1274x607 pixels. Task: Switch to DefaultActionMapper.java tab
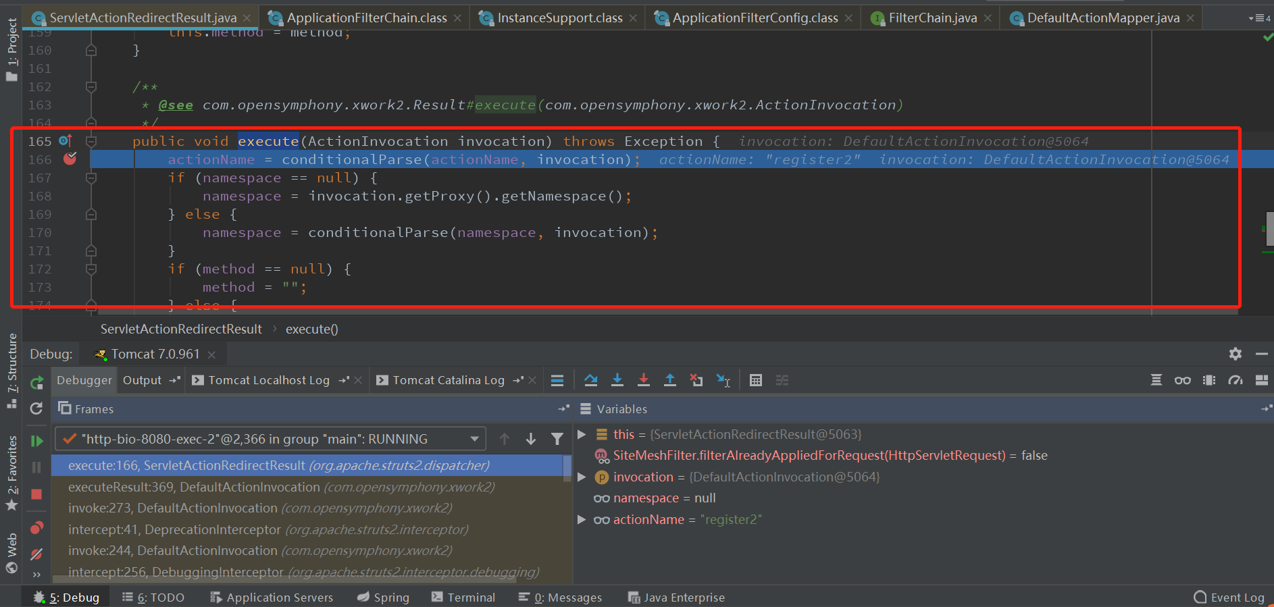point(1103,18)
